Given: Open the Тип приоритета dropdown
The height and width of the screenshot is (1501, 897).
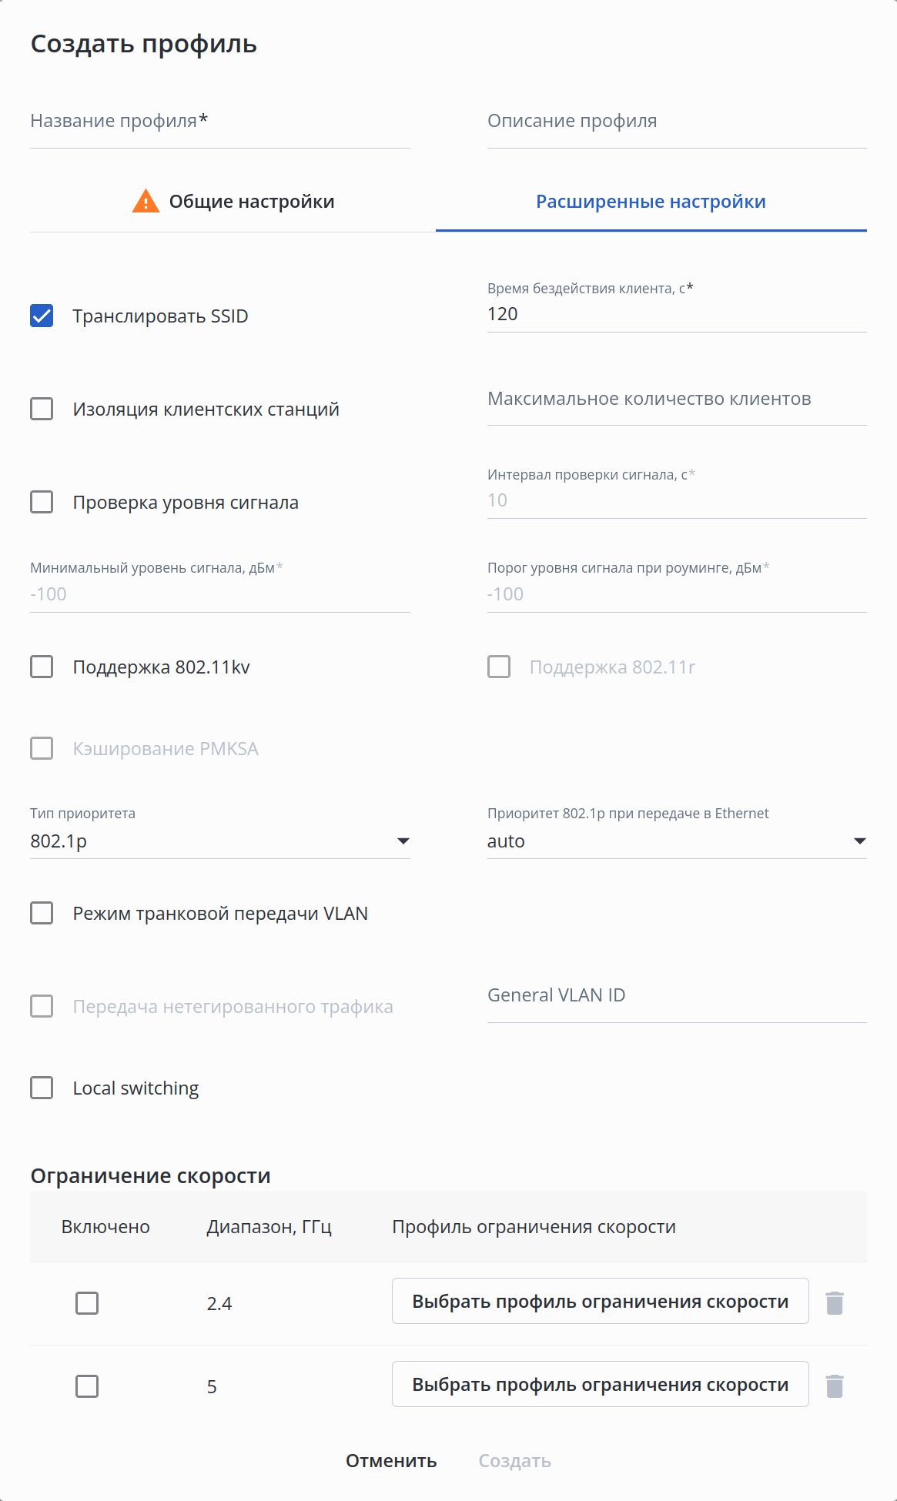Looking at the screenshot, I should click(219, 841).
